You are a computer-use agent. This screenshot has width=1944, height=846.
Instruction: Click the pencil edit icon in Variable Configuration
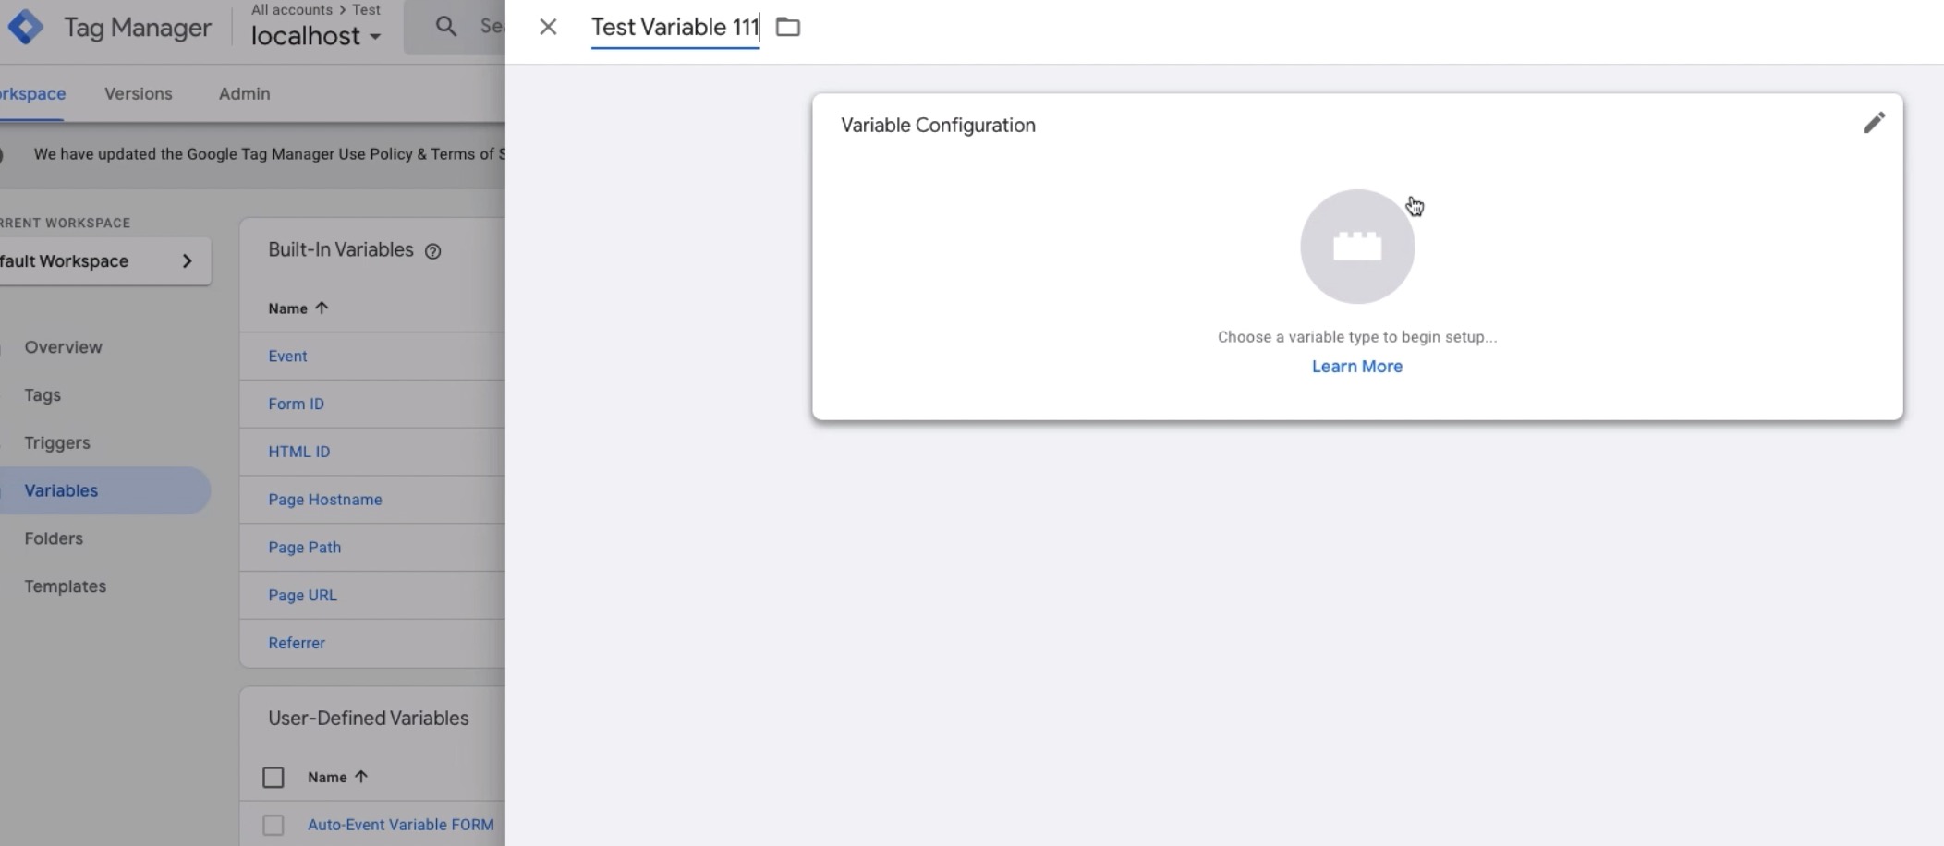click(1874, 123)
